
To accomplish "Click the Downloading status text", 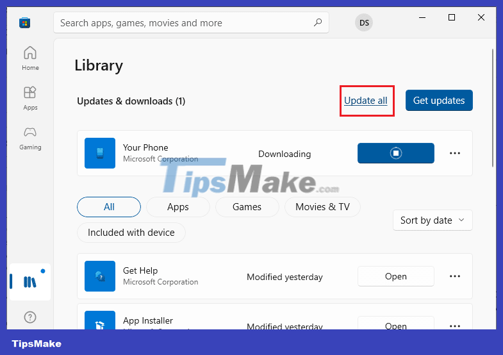I will click(x=284, y=154).
